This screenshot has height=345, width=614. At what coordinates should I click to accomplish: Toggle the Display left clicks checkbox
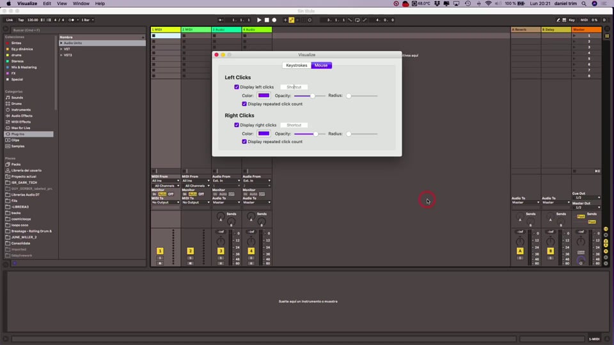pyautogui.click(x=237, y=87)
